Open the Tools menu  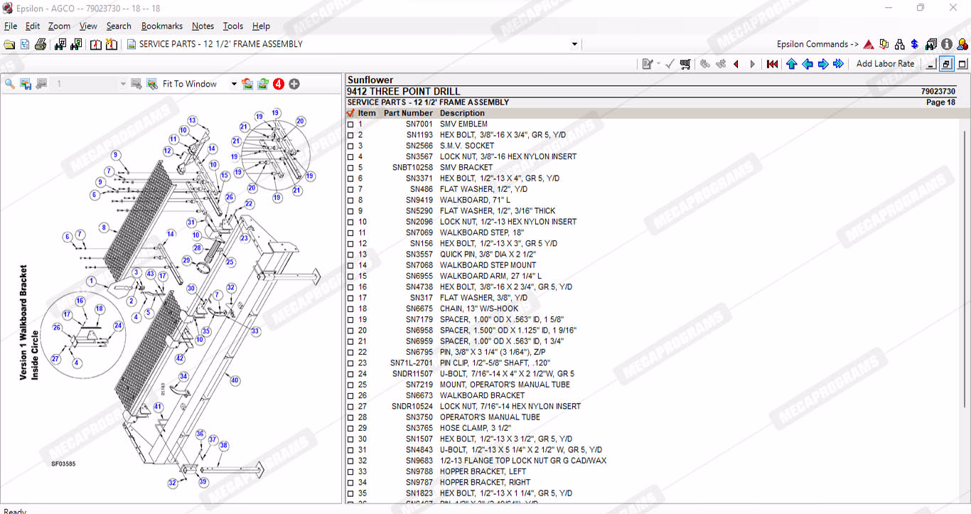pyautogui.click(x=232, y=26)
